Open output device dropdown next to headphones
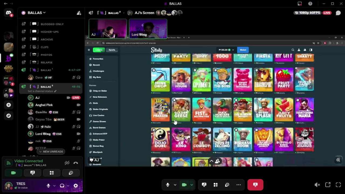 click(x=68, y=186)
